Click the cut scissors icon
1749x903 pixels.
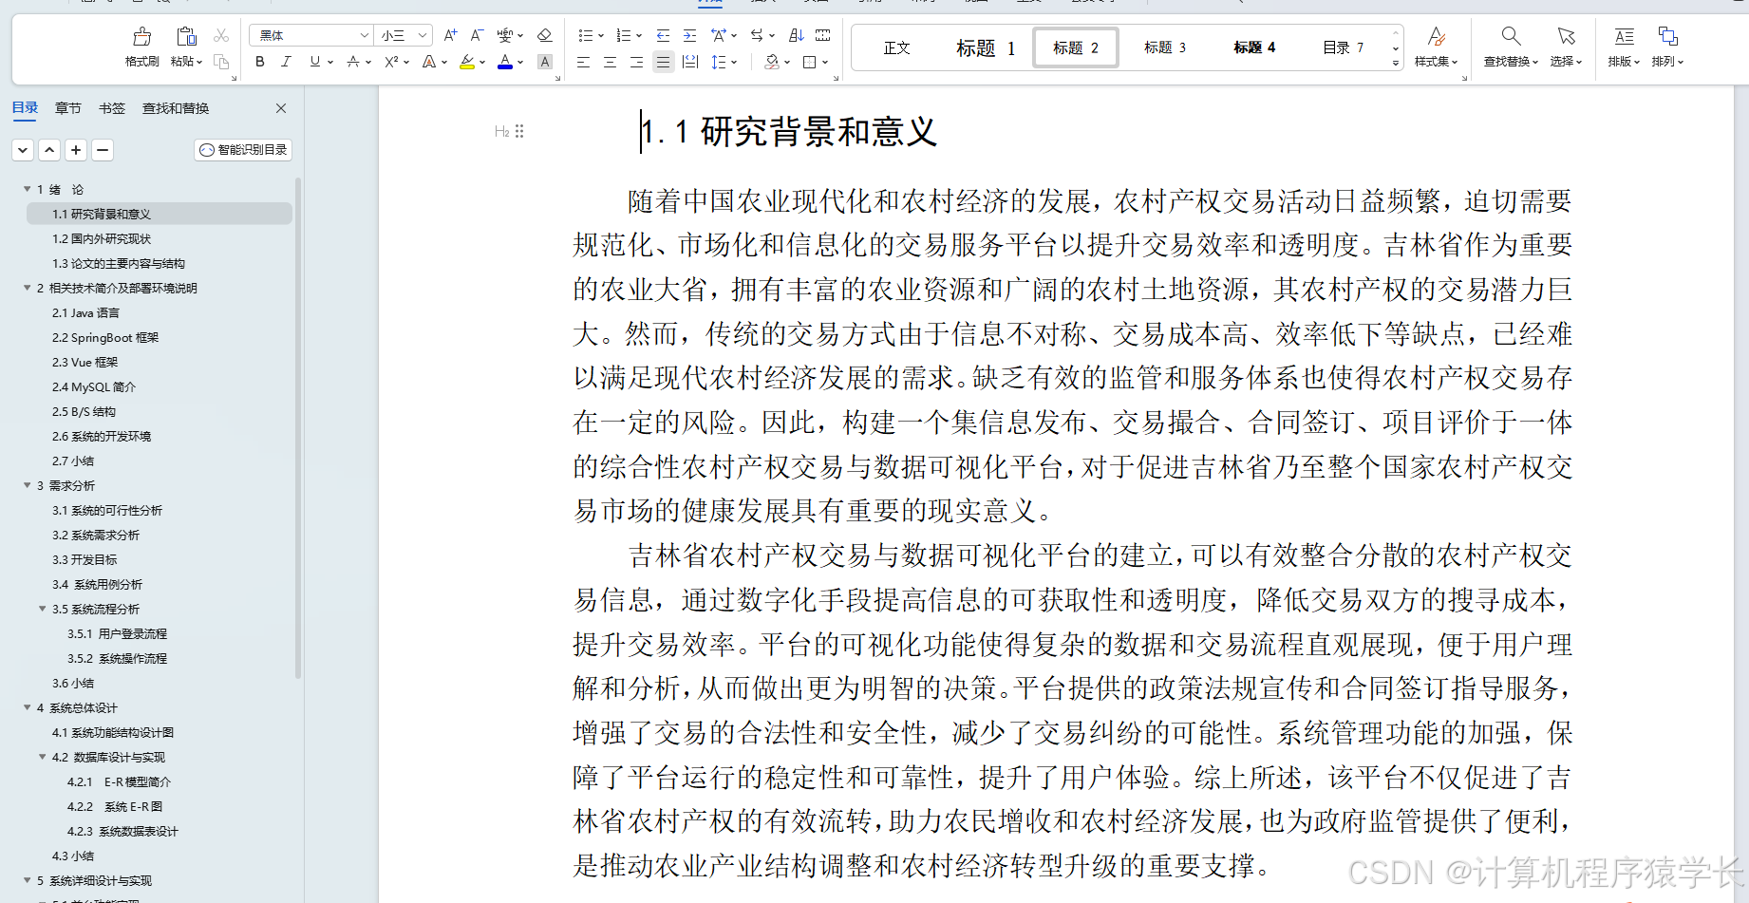click(221, 35)
